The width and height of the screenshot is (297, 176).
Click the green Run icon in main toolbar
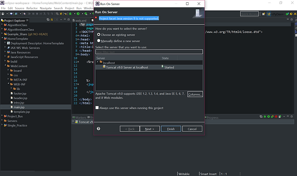(78, 14)
